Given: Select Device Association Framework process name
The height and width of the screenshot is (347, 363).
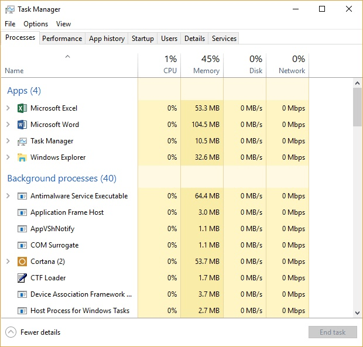Looking at the screenshot, I should [81, 294].
